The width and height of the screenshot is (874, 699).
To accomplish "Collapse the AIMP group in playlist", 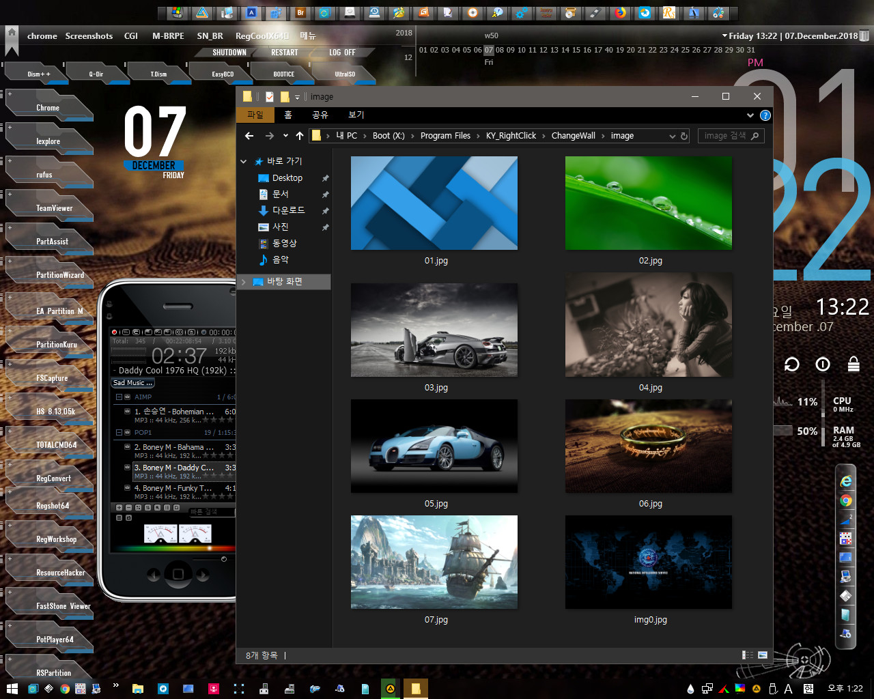I will pos(119,397).
